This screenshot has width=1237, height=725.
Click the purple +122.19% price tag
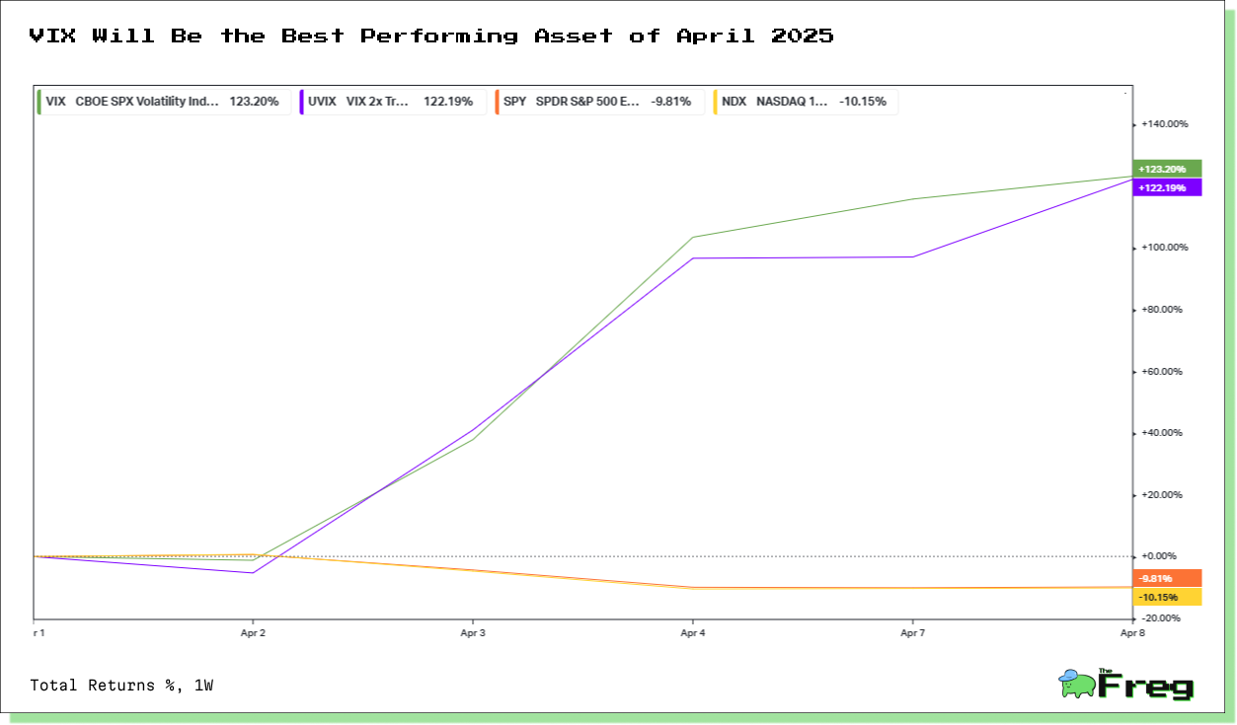click(1168, 187)
